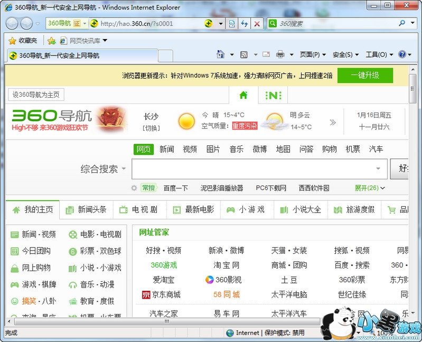
Task: Click the magnifier search icon in search box
Action: (x=402, y=23)
